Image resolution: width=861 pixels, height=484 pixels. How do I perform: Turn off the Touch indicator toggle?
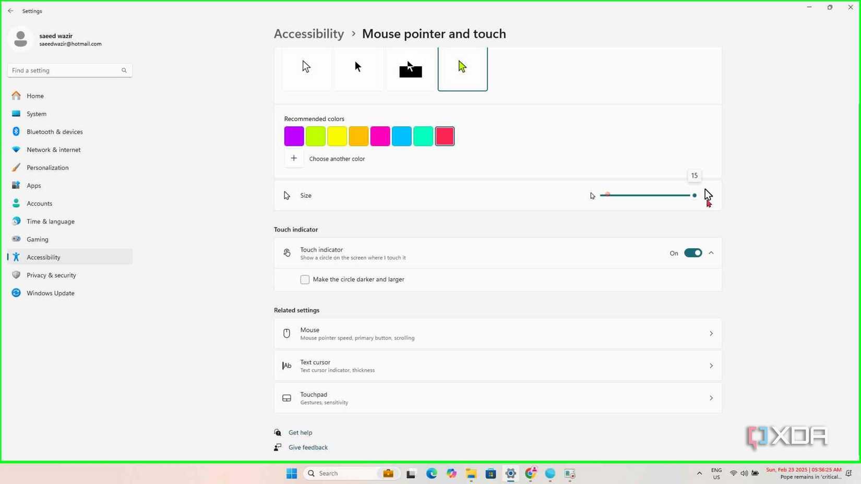[692, 252]
